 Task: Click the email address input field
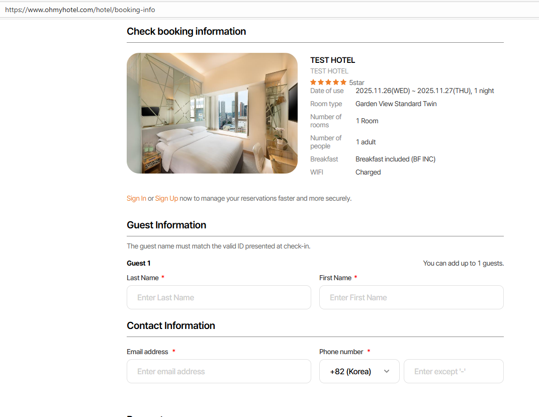coord(219,371)
